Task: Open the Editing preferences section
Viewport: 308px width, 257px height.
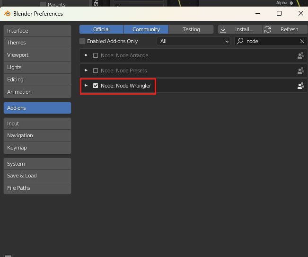Action: point(37,80)
